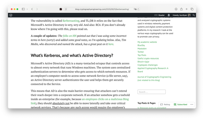Viewport: 204px width, 119px height.
Task: Reload the current page
Action: coord(138,9)
